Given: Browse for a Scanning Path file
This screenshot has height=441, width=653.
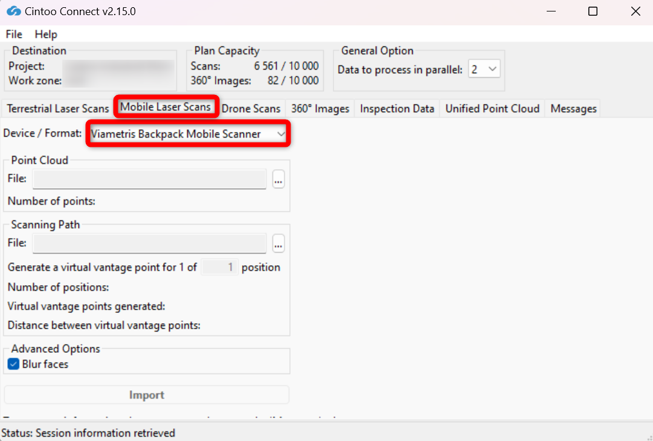Looking at the screenshot, I should tap(278, 243).
